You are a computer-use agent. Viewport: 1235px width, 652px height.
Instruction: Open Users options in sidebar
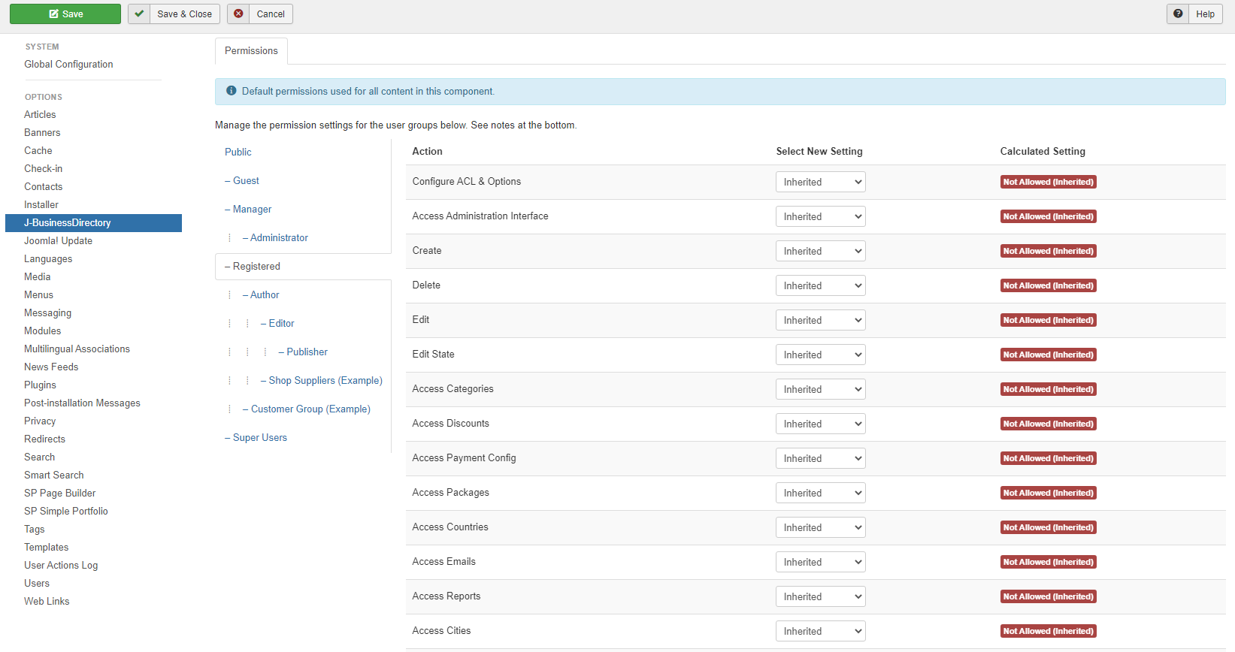(x=37, y=584)
